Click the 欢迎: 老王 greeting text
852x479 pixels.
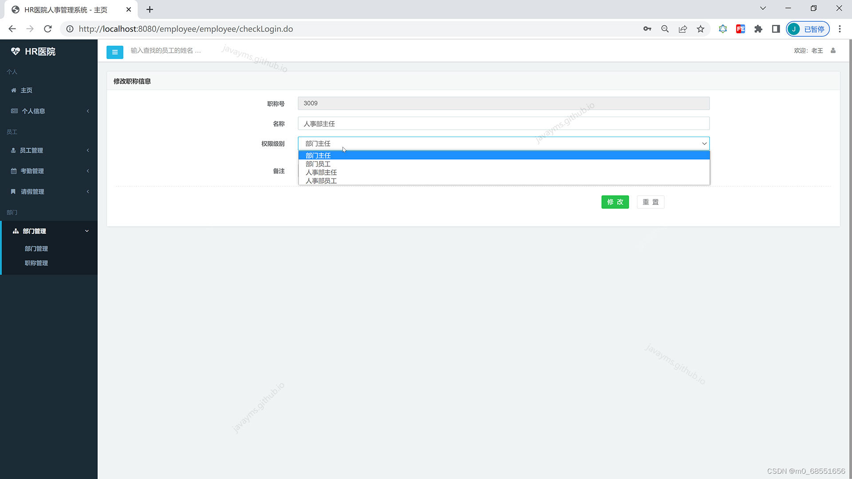[808, 51]
